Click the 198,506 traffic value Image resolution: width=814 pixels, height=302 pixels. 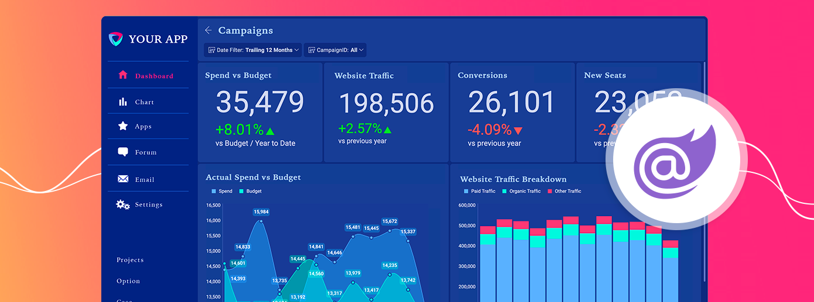click(387, 103)
